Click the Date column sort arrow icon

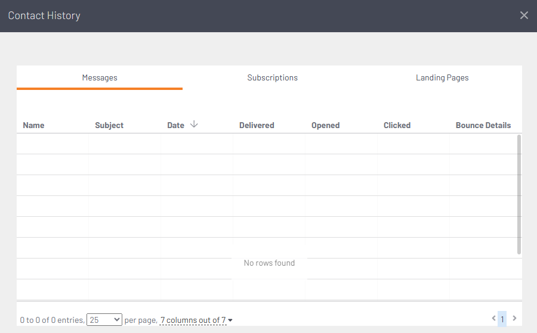(194, 125)
